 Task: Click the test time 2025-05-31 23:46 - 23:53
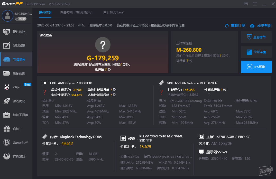[56, 25]
